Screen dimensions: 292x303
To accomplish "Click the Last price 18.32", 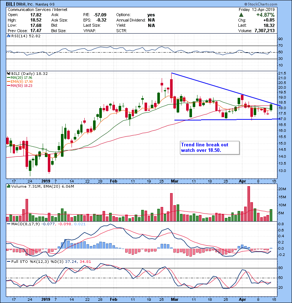I will point(269,25).
